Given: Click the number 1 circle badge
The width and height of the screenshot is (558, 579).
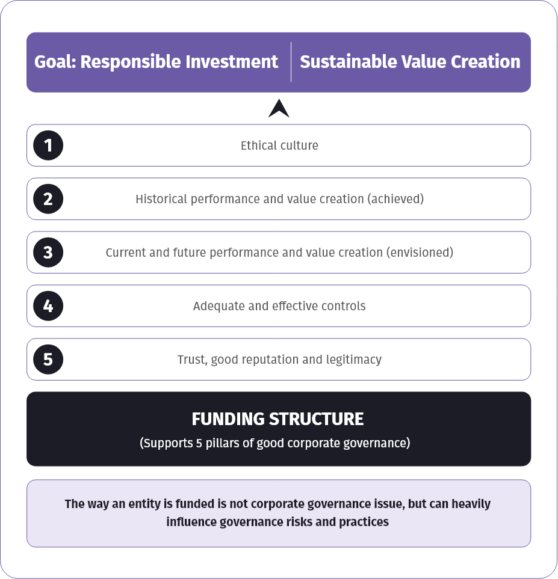Looking at the screenshot, I should pyautogui.click(x=48, y=146).
